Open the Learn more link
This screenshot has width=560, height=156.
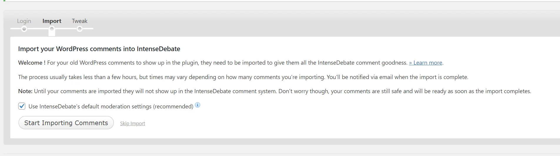[x=425, y=63]
